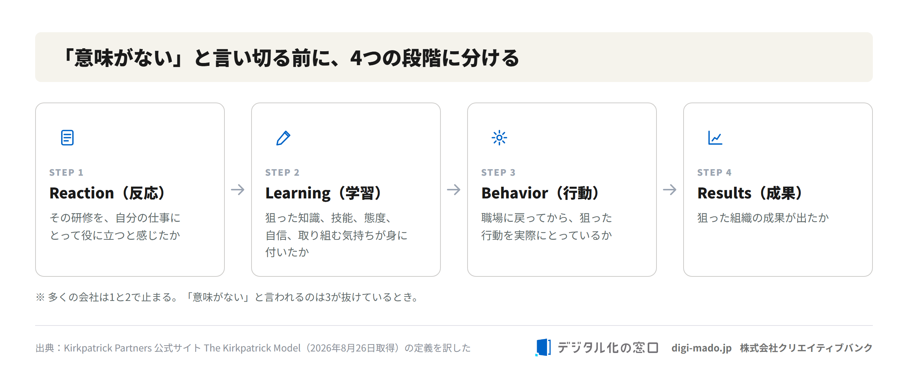Open the digi-mado.jp link
The image size is (908, 391).
pos(702,348)
